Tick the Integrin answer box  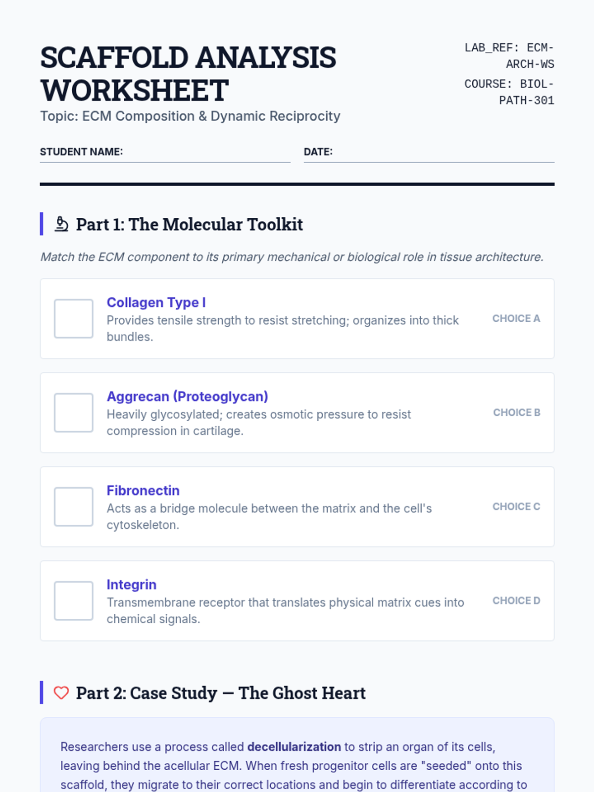pos(74,601)
